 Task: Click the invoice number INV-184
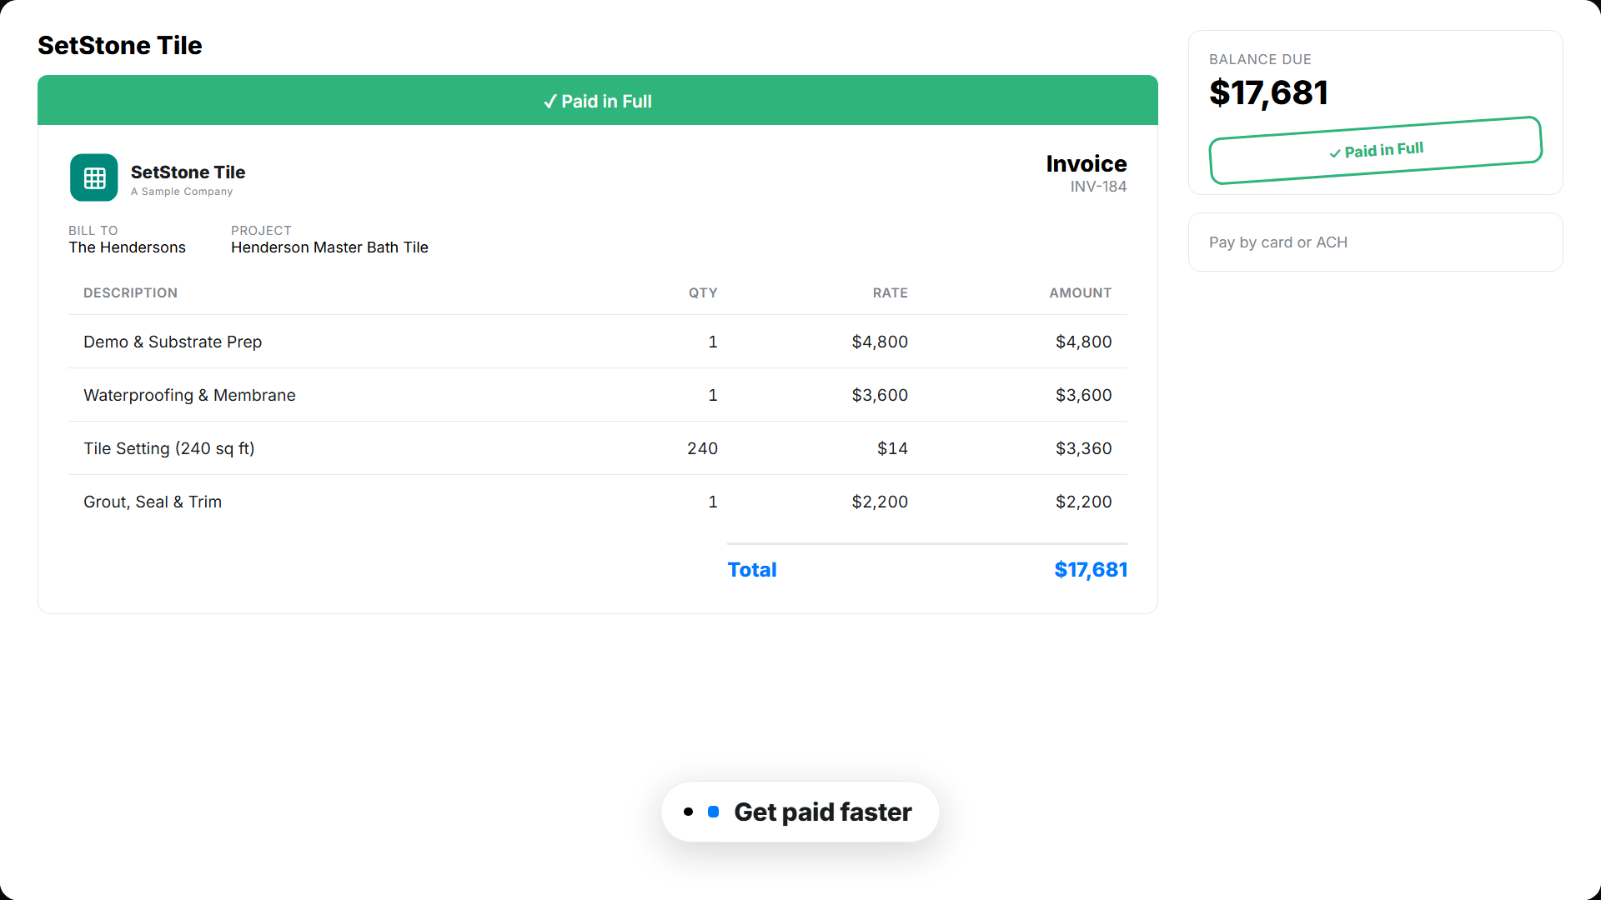1098,187
